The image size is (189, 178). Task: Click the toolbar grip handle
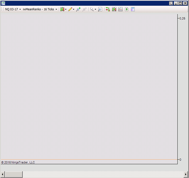tap(1, 9)
